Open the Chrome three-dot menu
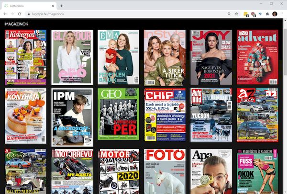 click(282, 14)
